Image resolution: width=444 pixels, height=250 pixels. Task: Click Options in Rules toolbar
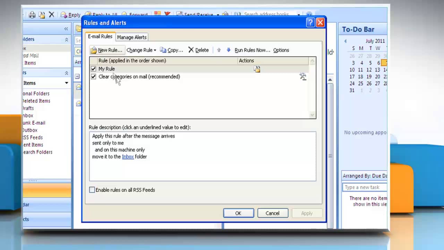point(281,50)
